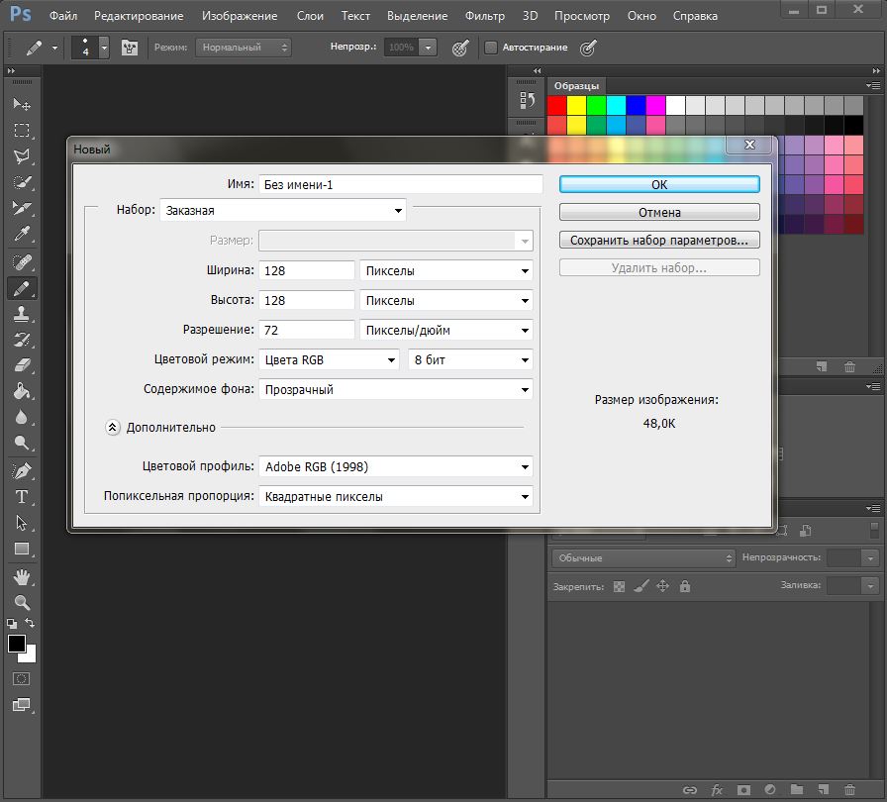The image size is (887, 802).
Task: Select the Rectangular Marquee tool
Action: click(x=22, y=130)
